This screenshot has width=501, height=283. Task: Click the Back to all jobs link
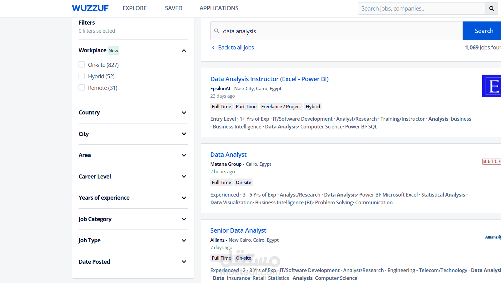click(x=236, y=47)
